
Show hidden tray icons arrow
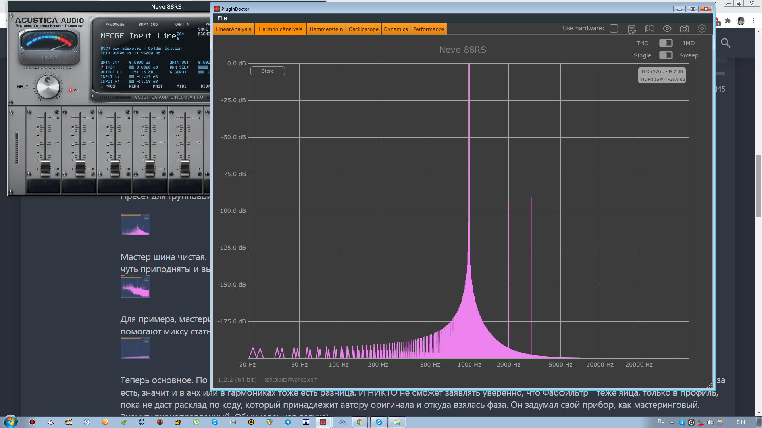(x=672, y=422)
